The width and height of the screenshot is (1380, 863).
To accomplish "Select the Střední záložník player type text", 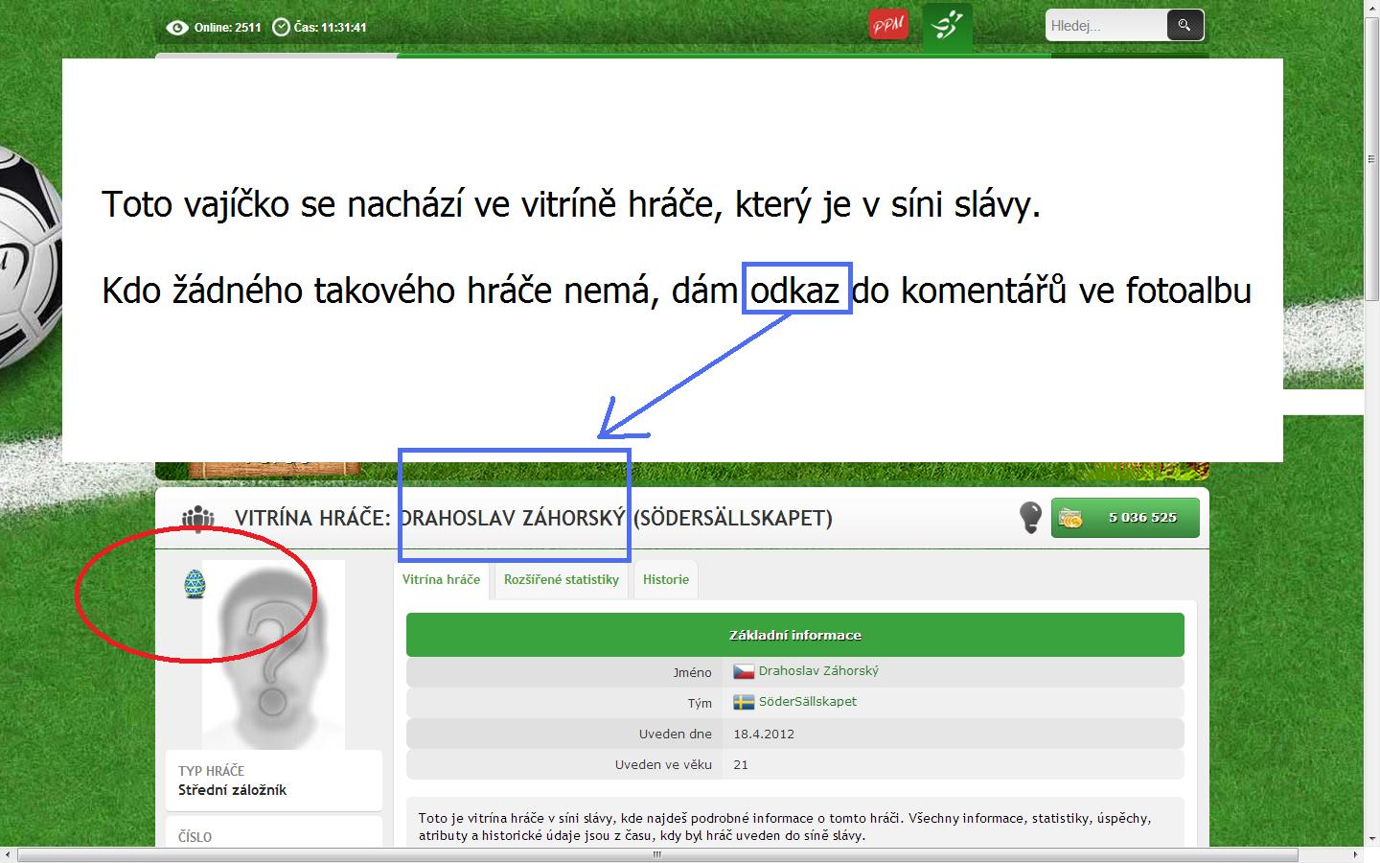I will pos(232,790).
